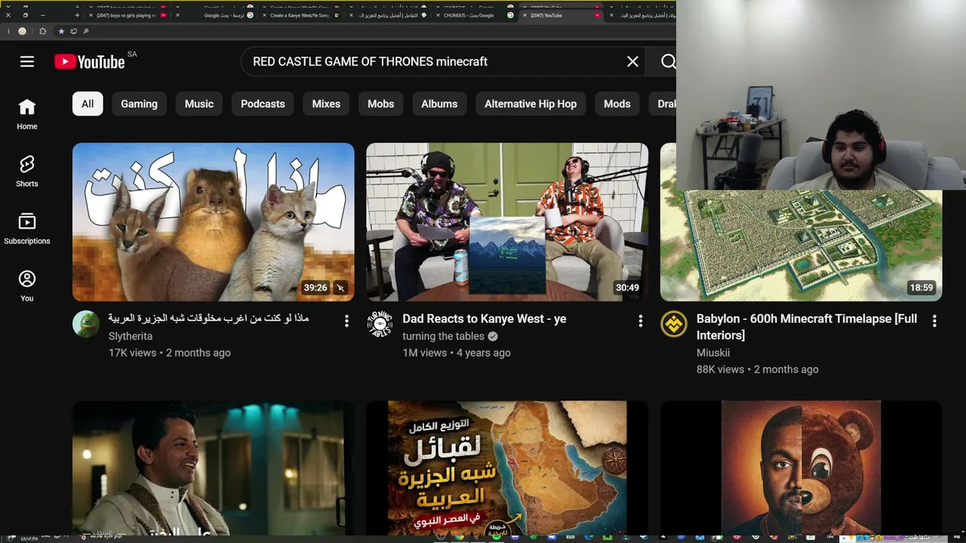Play the Babylon Minecraft city thumbnail

point(801,245)
